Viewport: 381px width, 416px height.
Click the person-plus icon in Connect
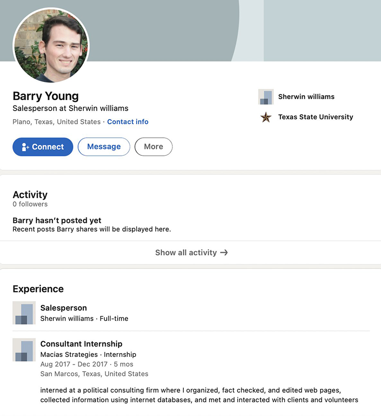(x=25, y=147)
